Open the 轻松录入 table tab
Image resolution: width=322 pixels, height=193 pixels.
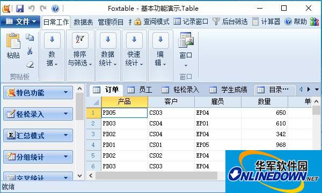point(181,90)
